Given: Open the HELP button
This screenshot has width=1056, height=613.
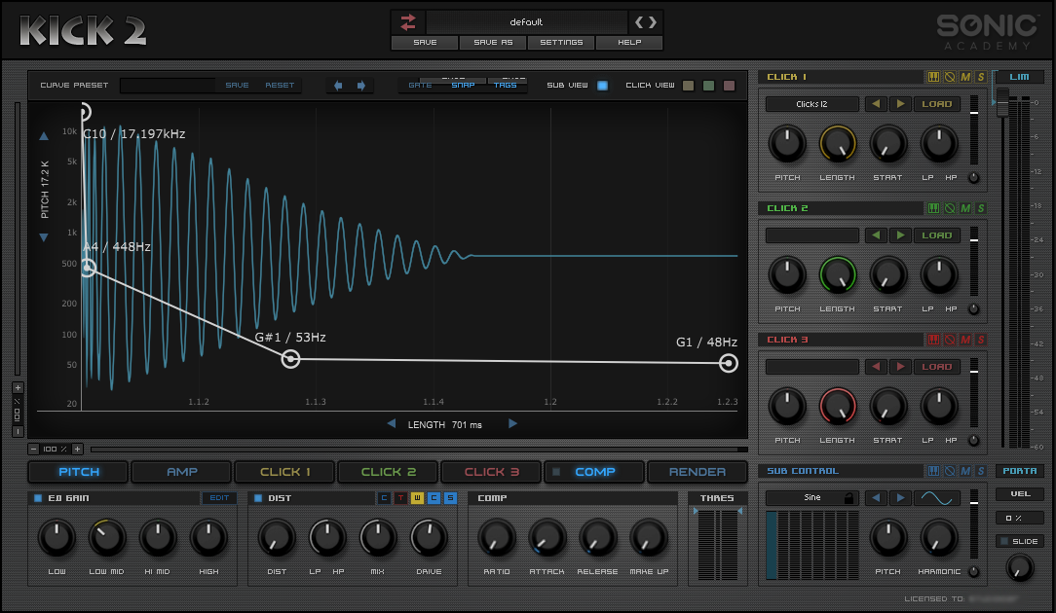Looking at the screenshot, I should pos(629,43).
